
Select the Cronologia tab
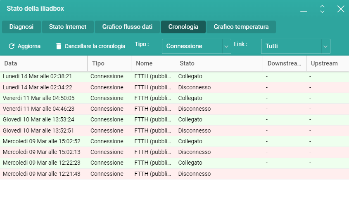point(183,27)
